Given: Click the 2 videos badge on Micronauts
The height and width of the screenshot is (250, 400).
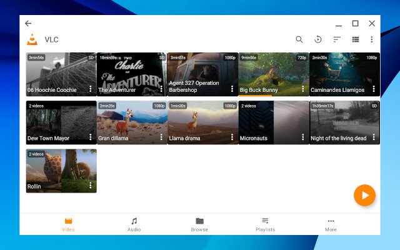Looking at the screenshot, I should pyautogui.click(x=249, y=106).
